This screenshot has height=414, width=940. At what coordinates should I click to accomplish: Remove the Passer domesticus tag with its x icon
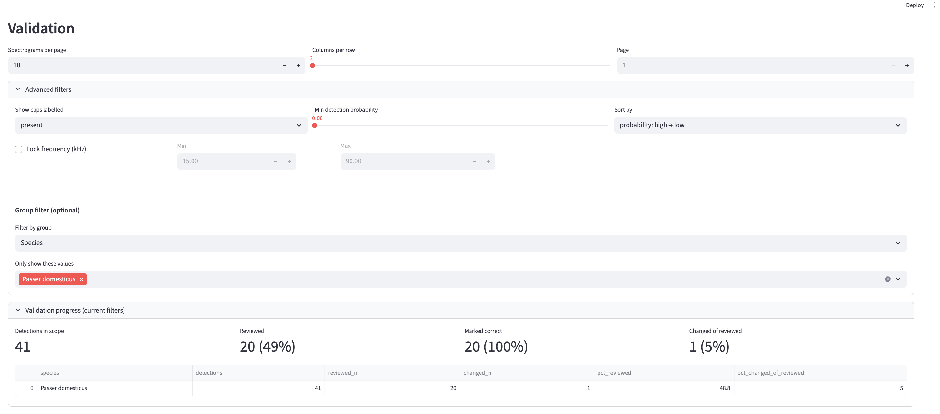(x=81, y=279)
